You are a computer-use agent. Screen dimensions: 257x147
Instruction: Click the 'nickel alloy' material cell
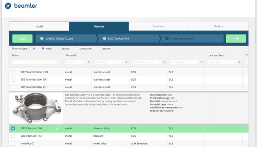[x=100, y=144]
